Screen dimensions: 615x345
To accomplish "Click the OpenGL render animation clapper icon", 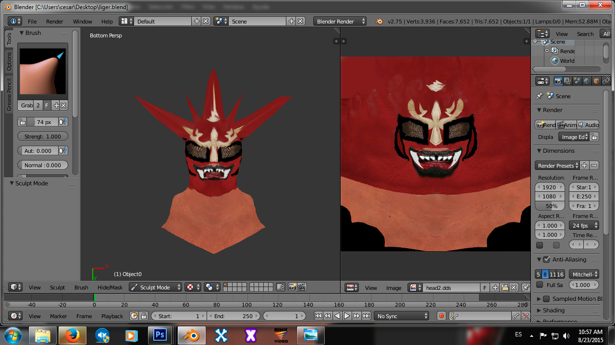I will click(302, 287).
